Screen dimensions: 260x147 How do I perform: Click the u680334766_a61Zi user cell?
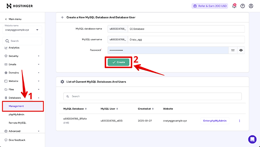pos(112,121)
